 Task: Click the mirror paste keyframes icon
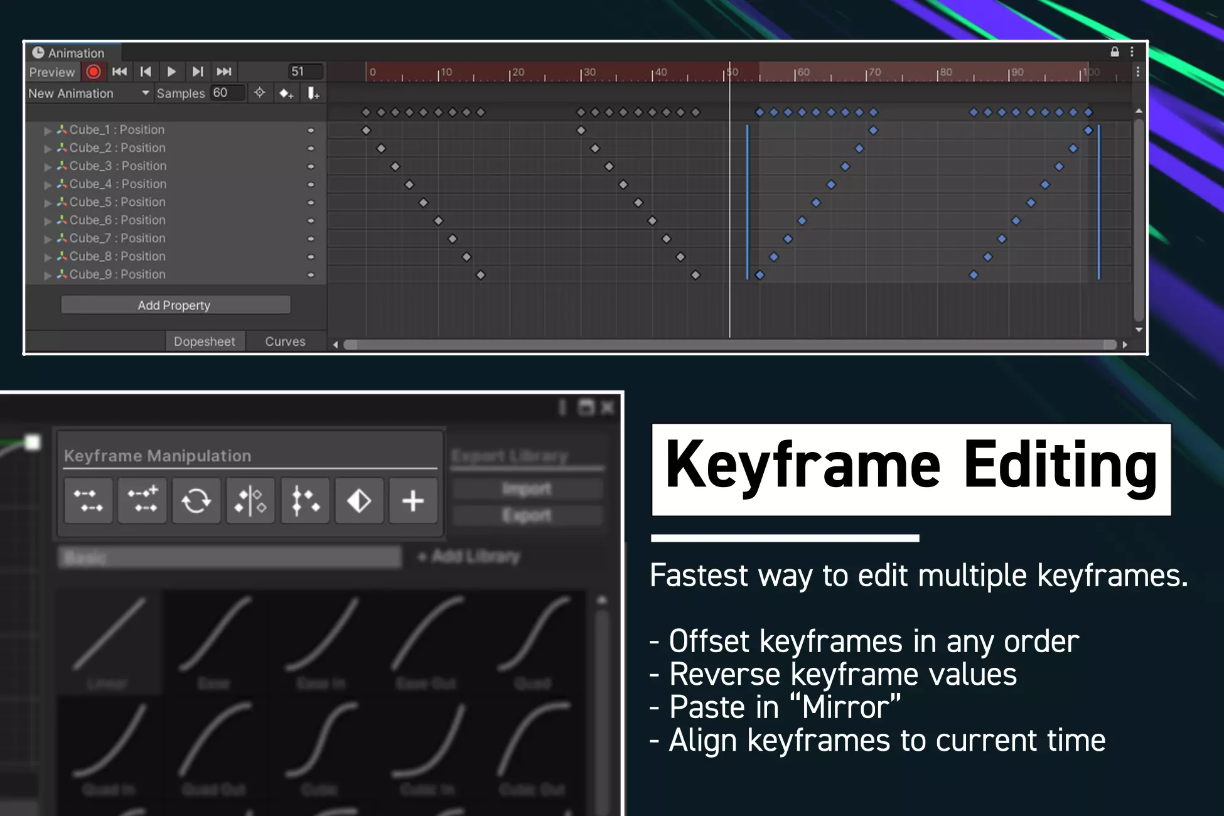[x=250, y=501]
